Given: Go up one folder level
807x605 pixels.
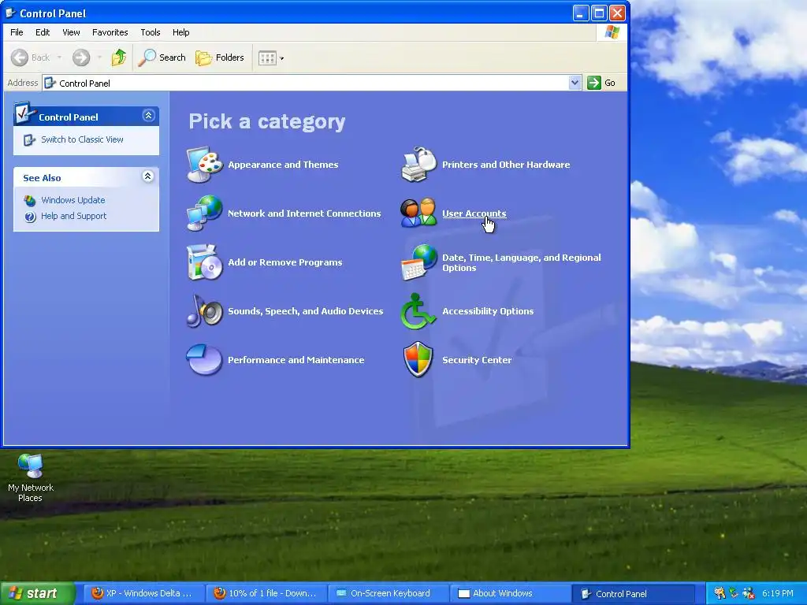Looking at the screenshot, I should [x=119, y=58].
